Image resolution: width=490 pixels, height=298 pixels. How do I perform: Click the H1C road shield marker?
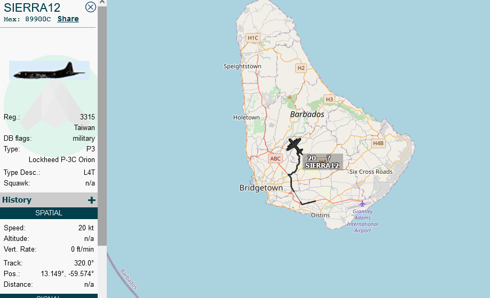point(253,38)
